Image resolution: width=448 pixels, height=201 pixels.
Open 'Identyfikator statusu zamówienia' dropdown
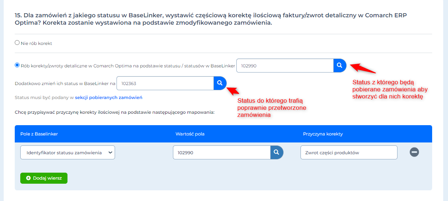point(67,152)
